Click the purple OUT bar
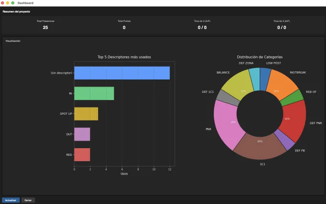 pos(82,134)
